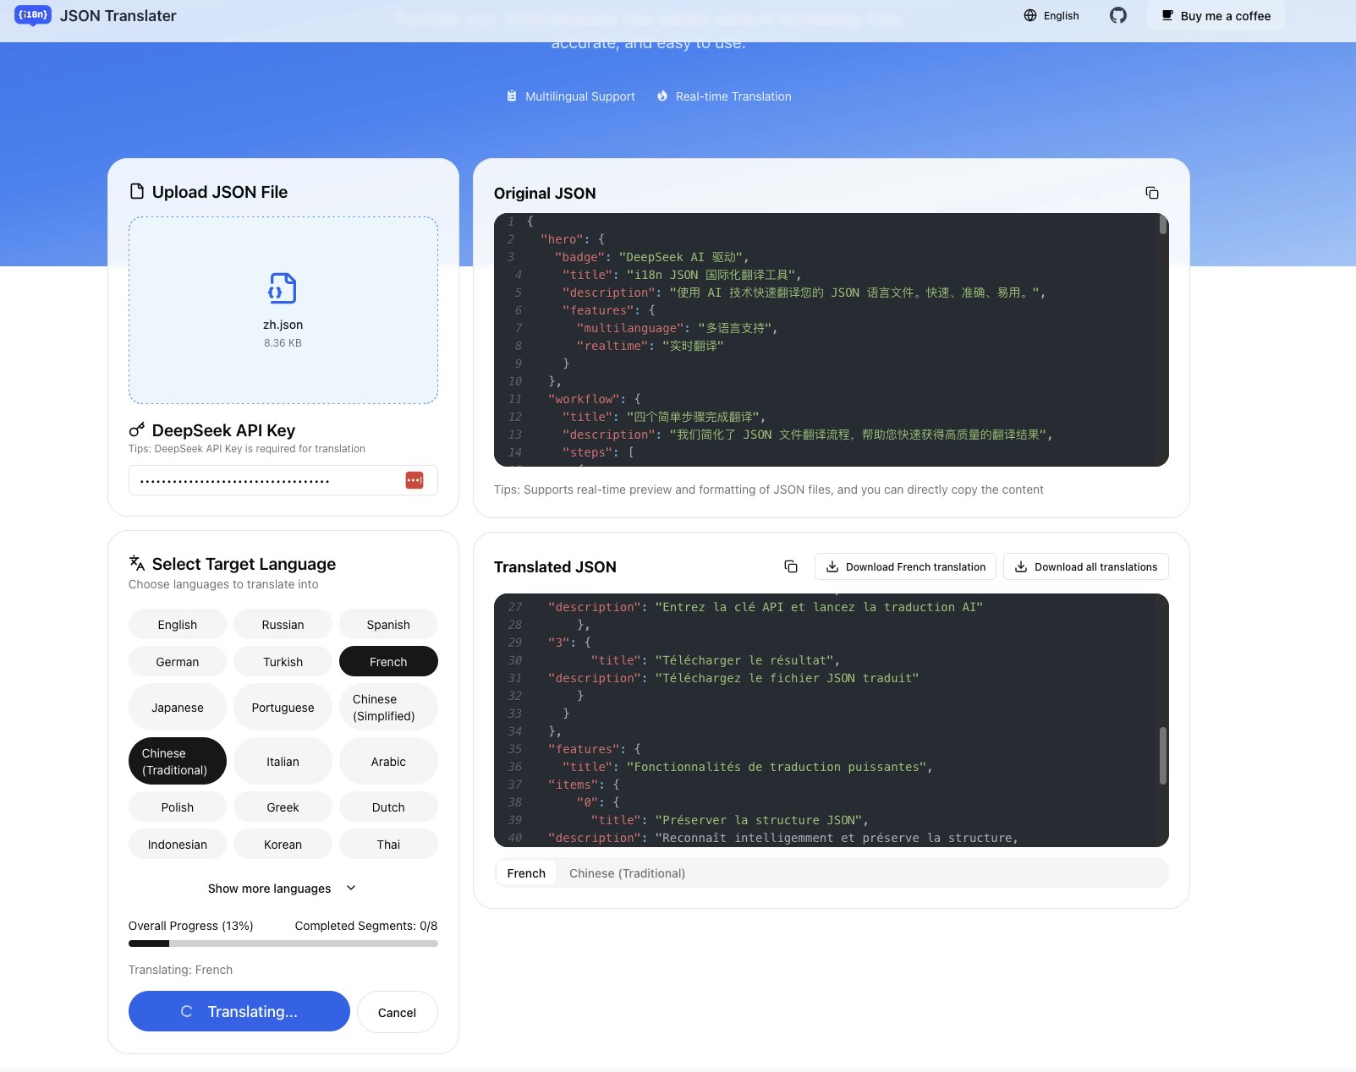Click "Overall Progress (13%)" label
The width and height of the screenshot is (1356, 1072).
tap(191, 926)
